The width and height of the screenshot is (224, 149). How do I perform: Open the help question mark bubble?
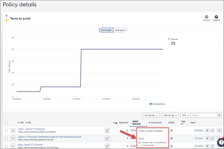click(221, 143)
